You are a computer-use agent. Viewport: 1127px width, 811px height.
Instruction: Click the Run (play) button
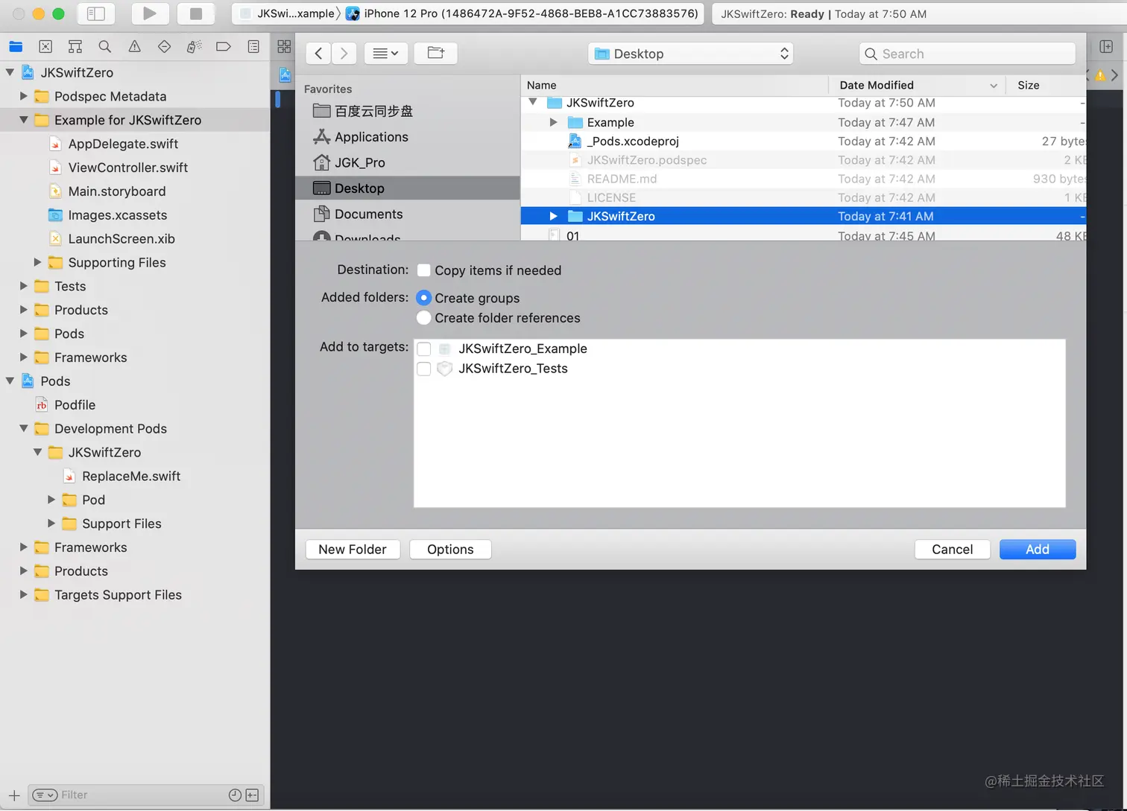point(150,13)
